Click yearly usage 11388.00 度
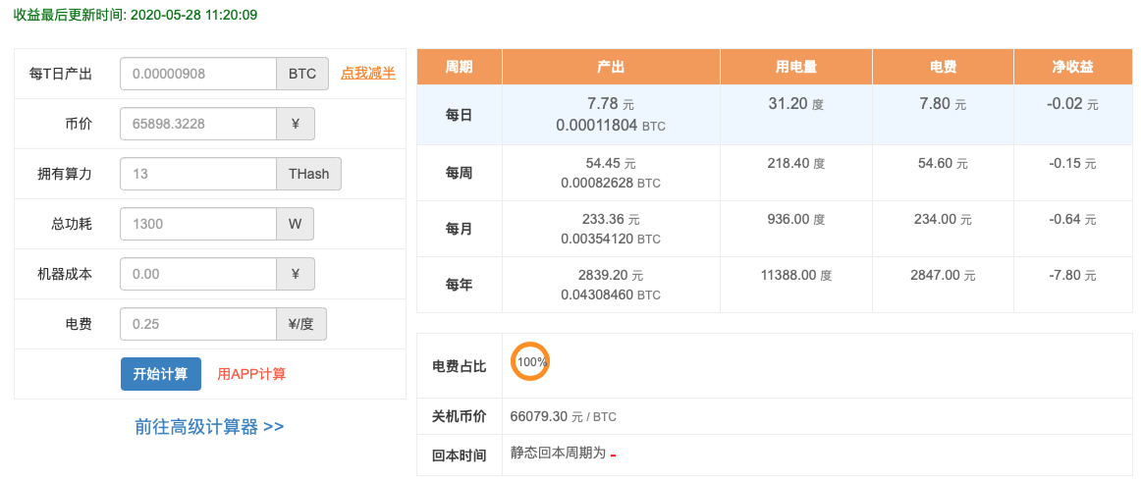Viewport: 1141px width, 482px height. click(796, 276)
